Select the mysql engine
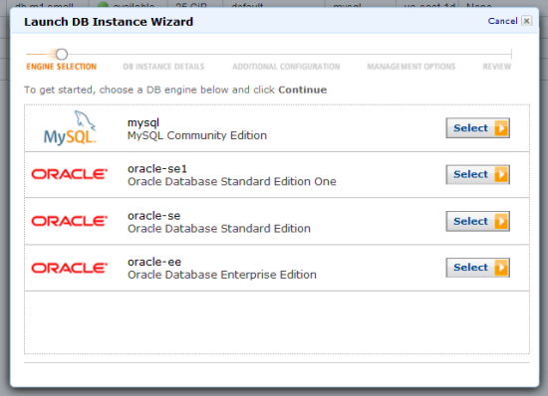Screen dimensions: 548x396 click(477, 128)
